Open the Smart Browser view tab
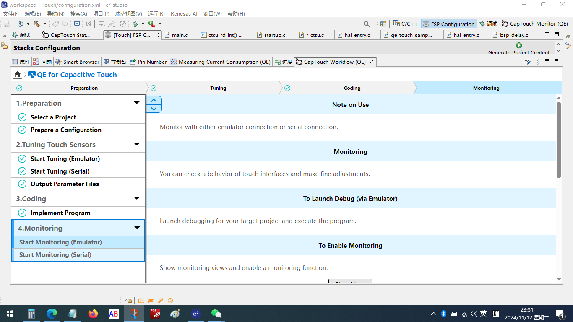Screen dimensions: 573x322 pos(77,62)
